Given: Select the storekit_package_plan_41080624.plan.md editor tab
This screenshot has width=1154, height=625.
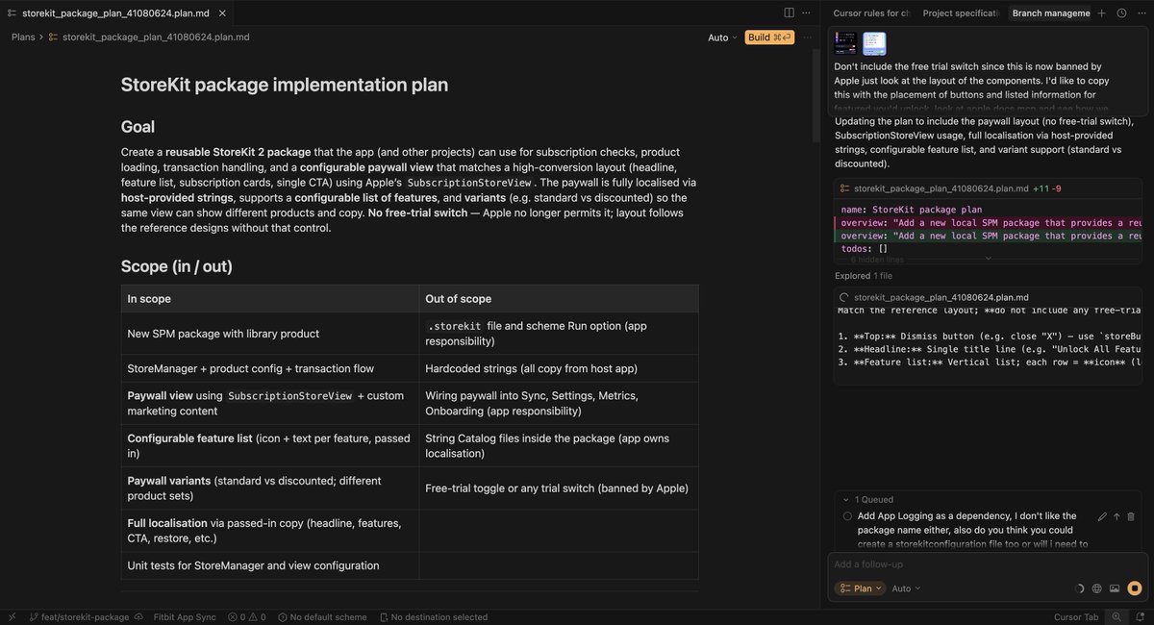Looking at the screenshot, I should [x=115, y=12].
